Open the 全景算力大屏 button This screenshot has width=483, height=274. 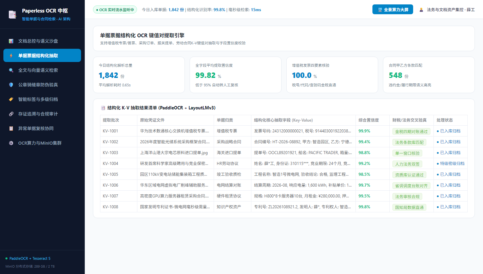click(x=393, y=9)
